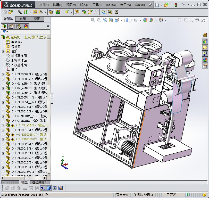This screenshot has width=209, height=198.
Task: Open SolidWorks Resources home in task pane
Action: click(x=205, y=35)
